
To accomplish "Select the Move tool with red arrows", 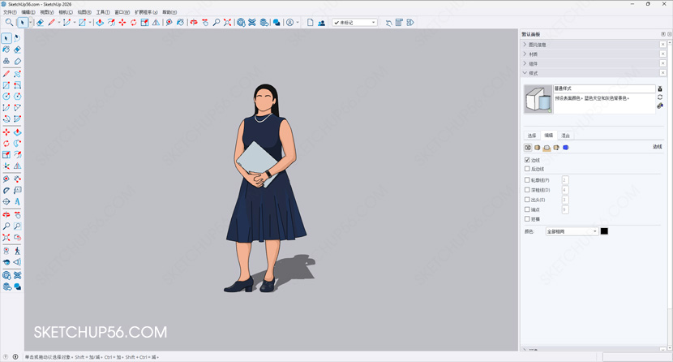I will click(x=122, y=23).
